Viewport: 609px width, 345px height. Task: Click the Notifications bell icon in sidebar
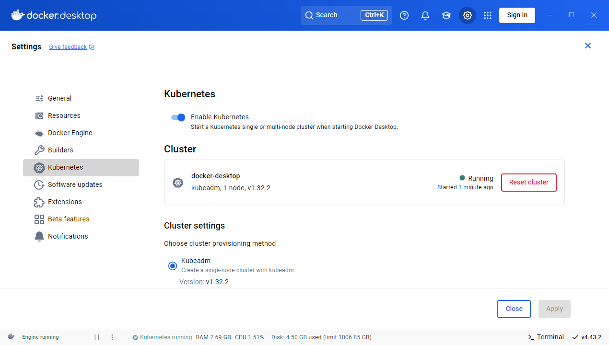pos(39,236)
